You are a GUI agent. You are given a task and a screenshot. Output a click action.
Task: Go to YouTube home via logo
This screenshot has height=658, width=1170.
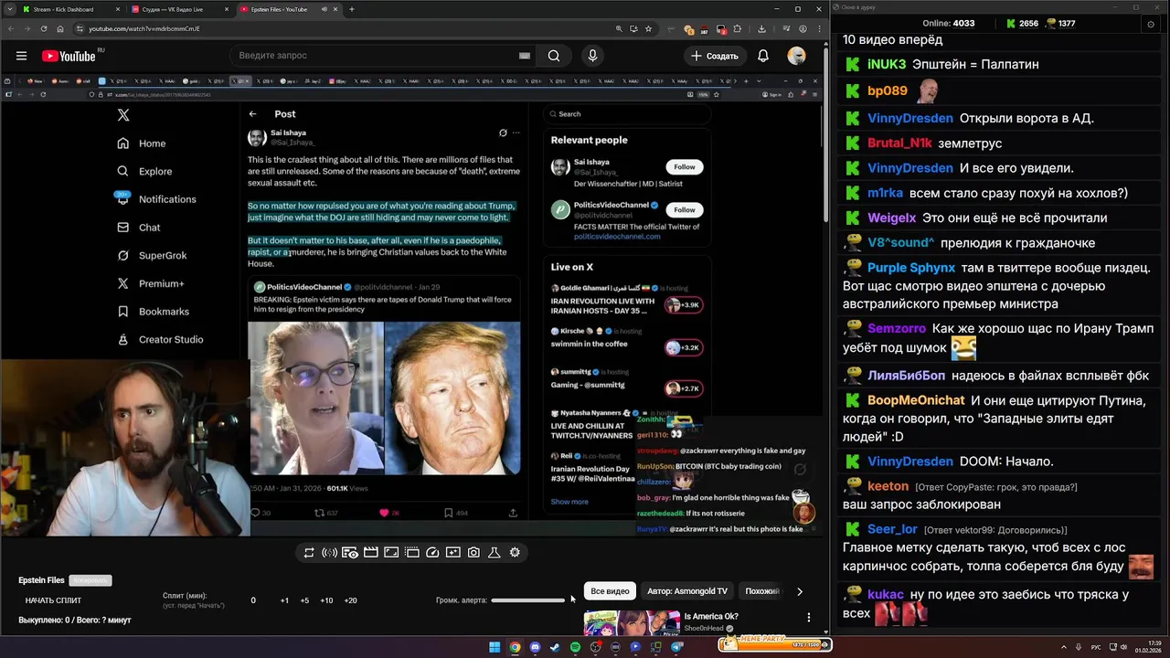coord(69,56)
